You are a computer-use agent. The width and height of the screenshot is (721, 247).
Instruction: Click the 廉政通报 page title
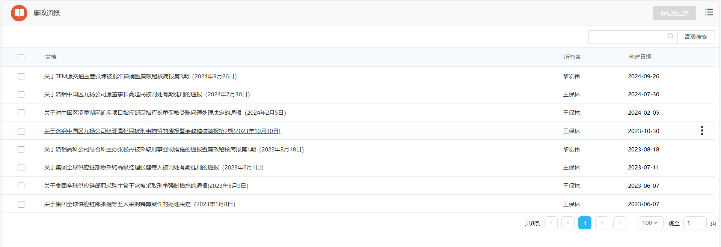[x=47, y=13]
